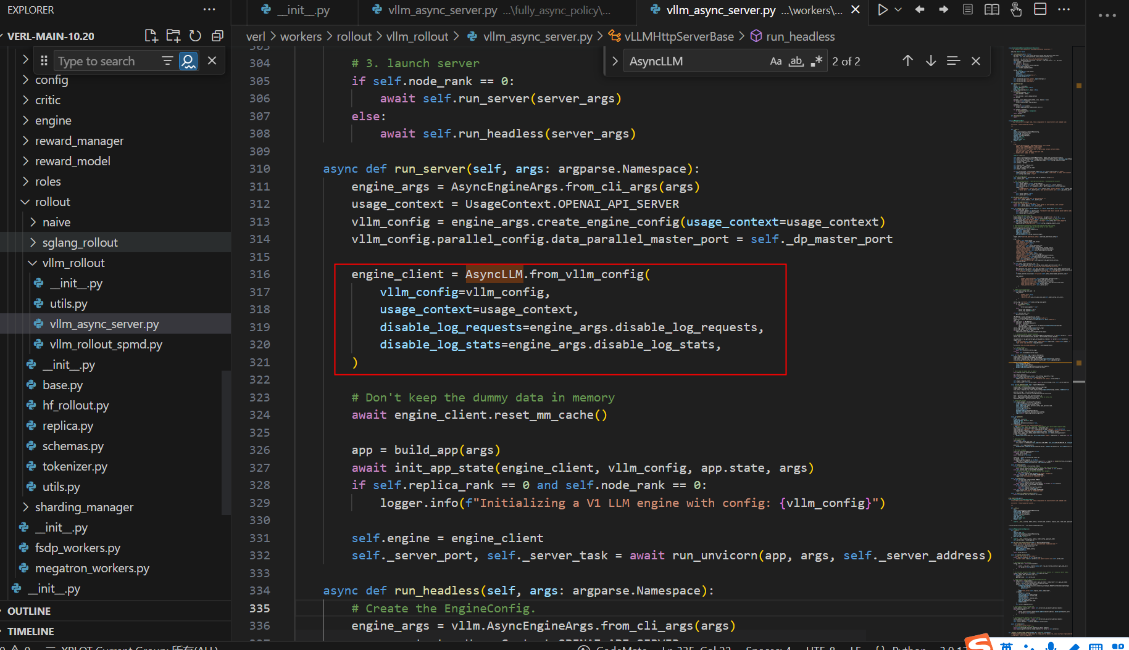
Task: Open Explorer views and more actions menu
Action: coord(209,9)
